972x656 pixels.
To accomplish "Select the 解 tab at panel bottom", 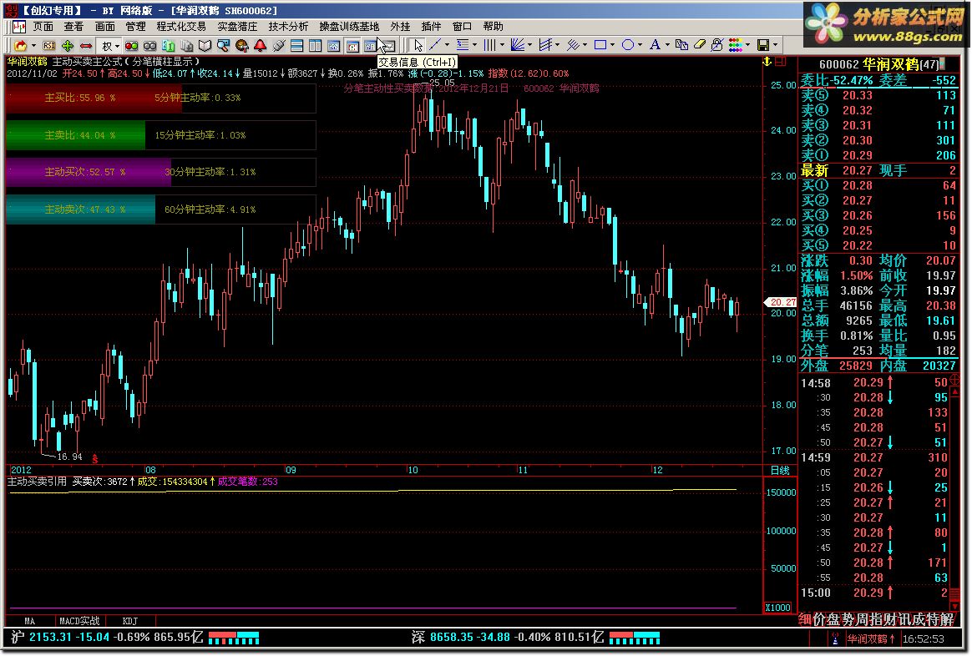I will tap(947, 618).
